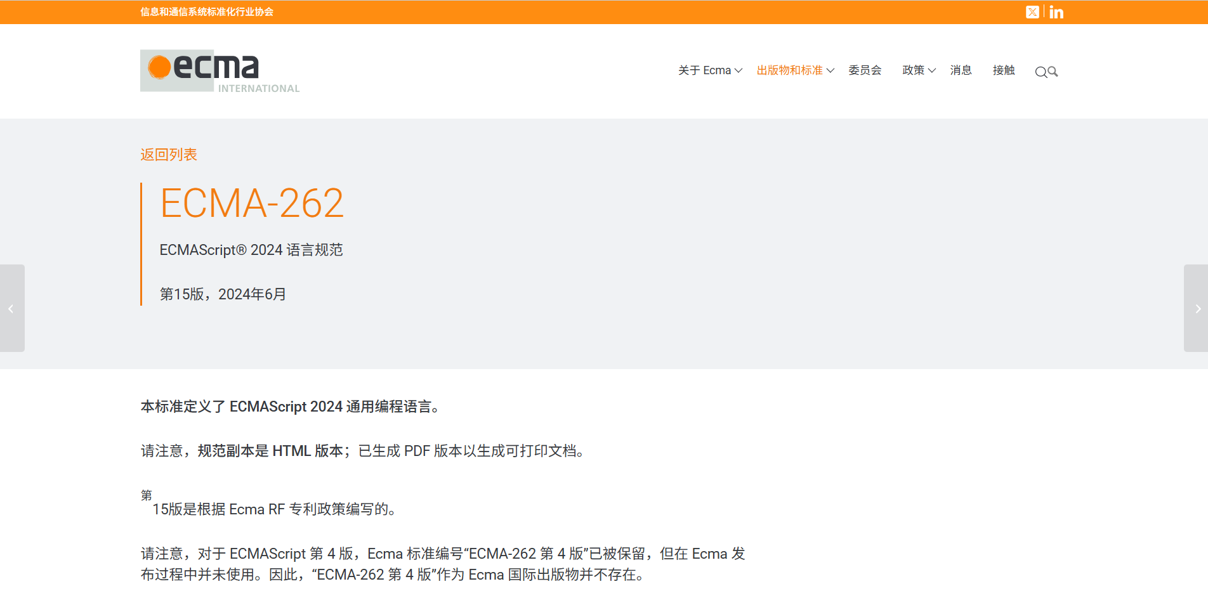Open the 消息 menu item

tap(961, 70)
